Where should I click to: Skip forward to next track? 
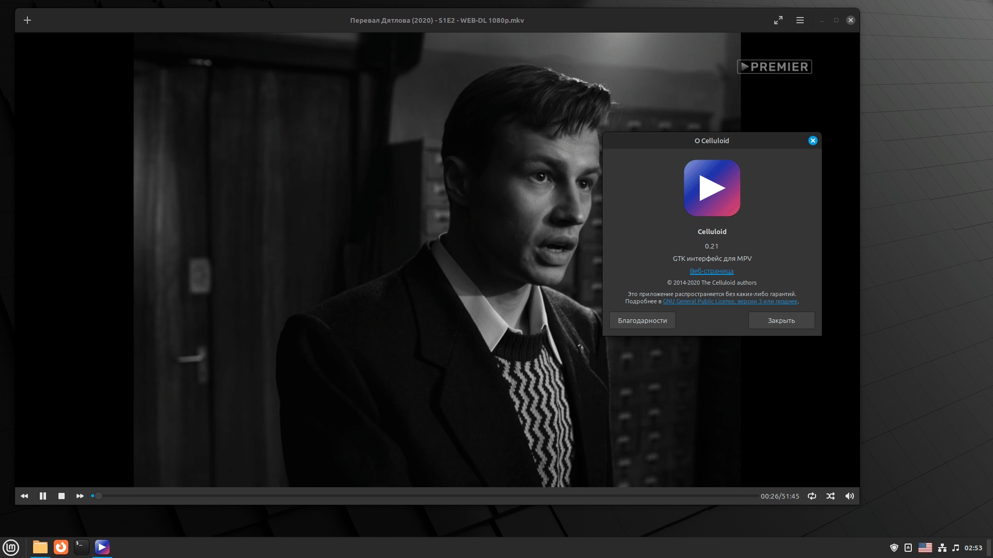[x=80, y=496]
